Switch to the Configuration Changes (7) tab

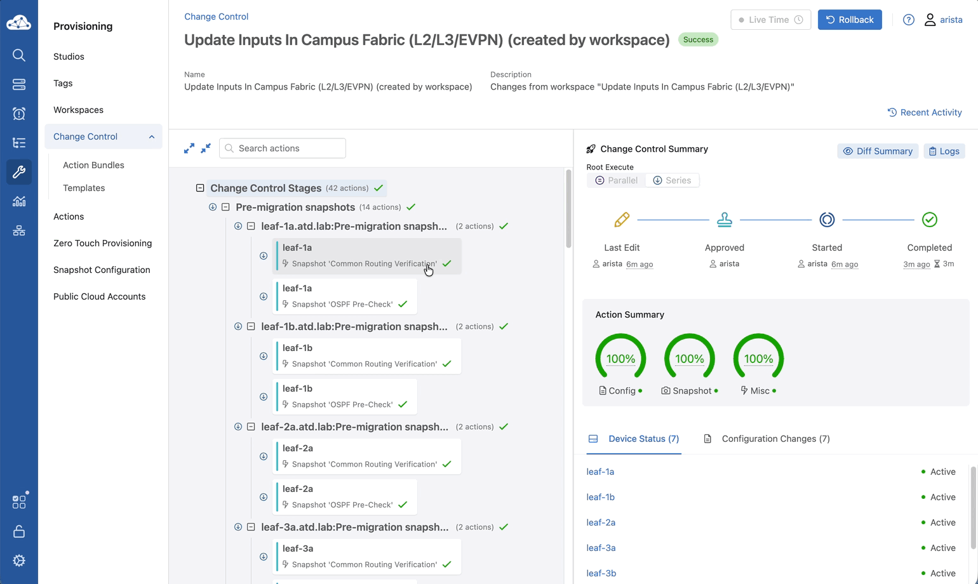[x=767, y=439]
